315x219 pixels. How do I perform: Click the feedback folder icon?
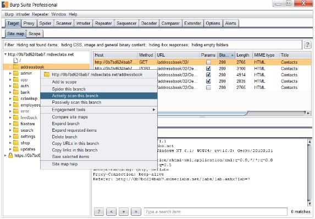(16, 117)
